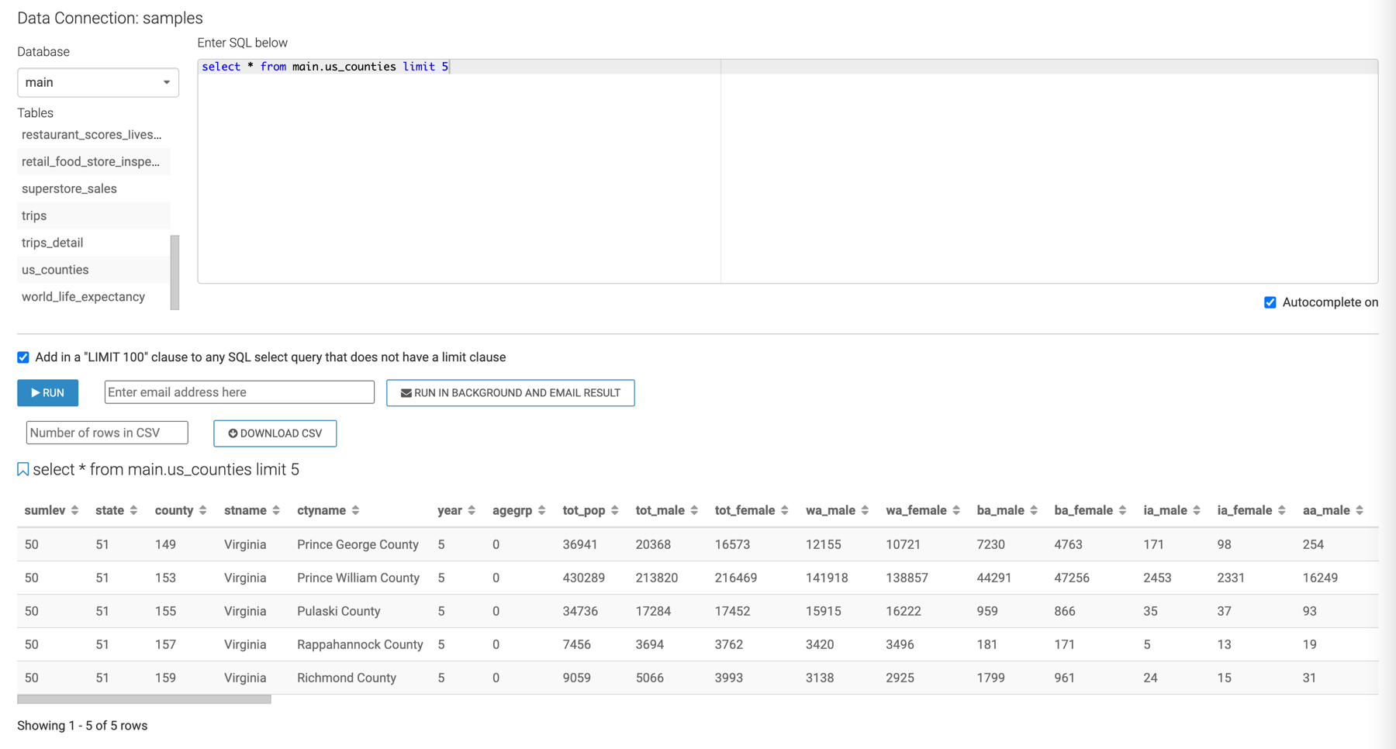Sort table by sumlev column
Screen dimensions: 1396x749
click(74, 510)
